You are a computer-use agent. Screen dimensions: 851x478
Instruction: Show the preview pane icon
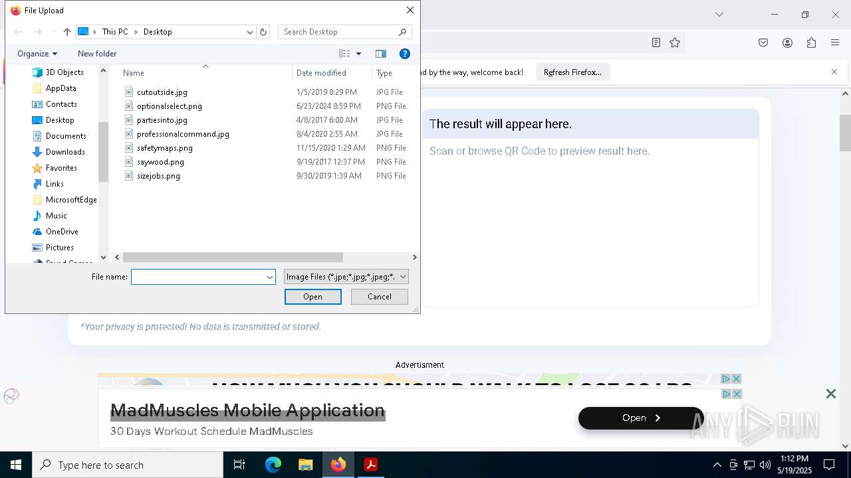(381, 54)
